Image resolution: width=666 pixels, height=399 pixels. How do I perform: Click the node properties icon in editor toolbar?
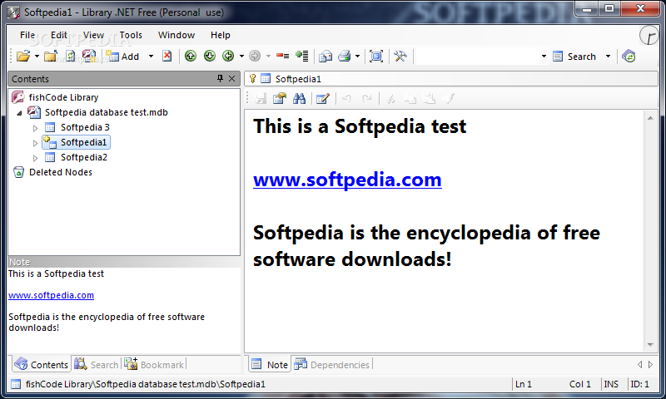[x=280, y=99]
